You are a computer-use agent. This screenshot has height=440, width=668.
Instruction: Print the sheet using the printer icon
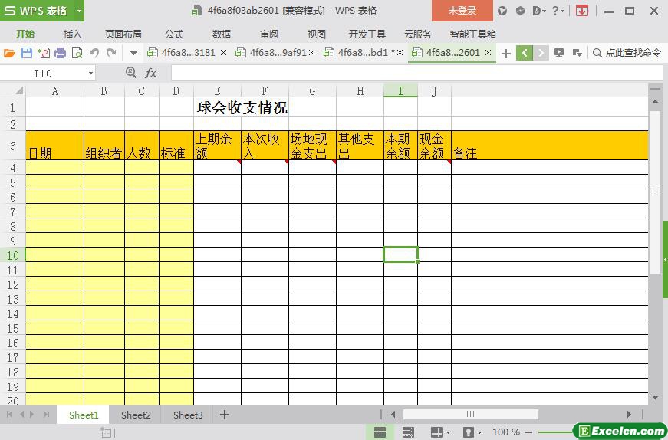pos(61,53)
